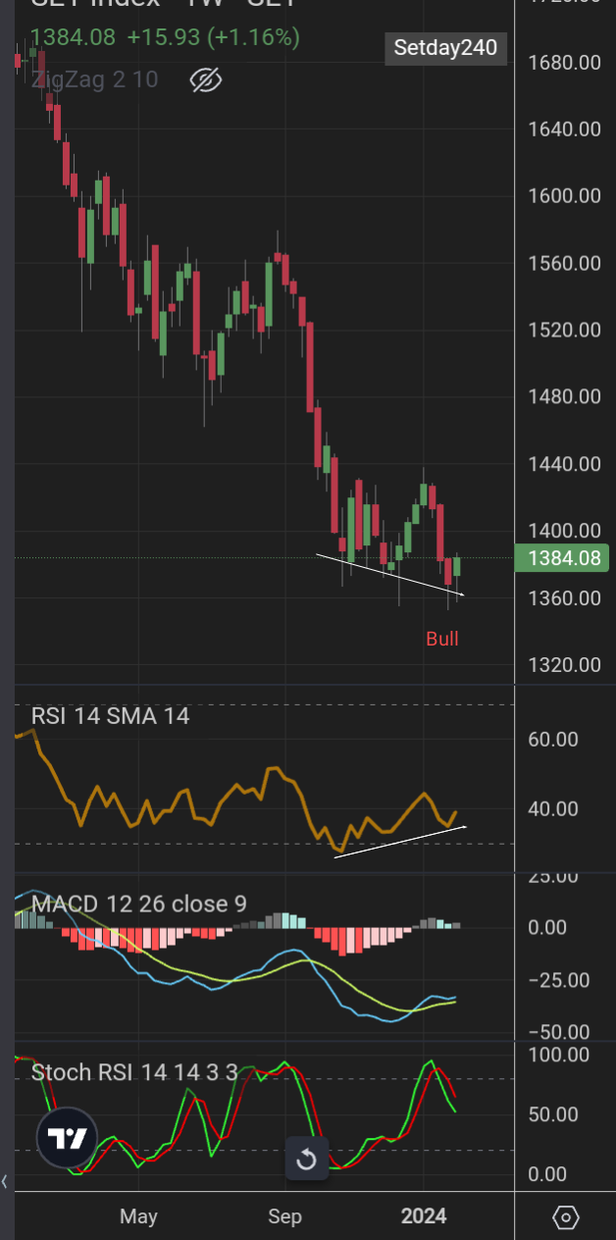The height and width of the screenshot is (1240, 616).
Task: Click the reset chart view arrow button
Action: pos(306,1160)
